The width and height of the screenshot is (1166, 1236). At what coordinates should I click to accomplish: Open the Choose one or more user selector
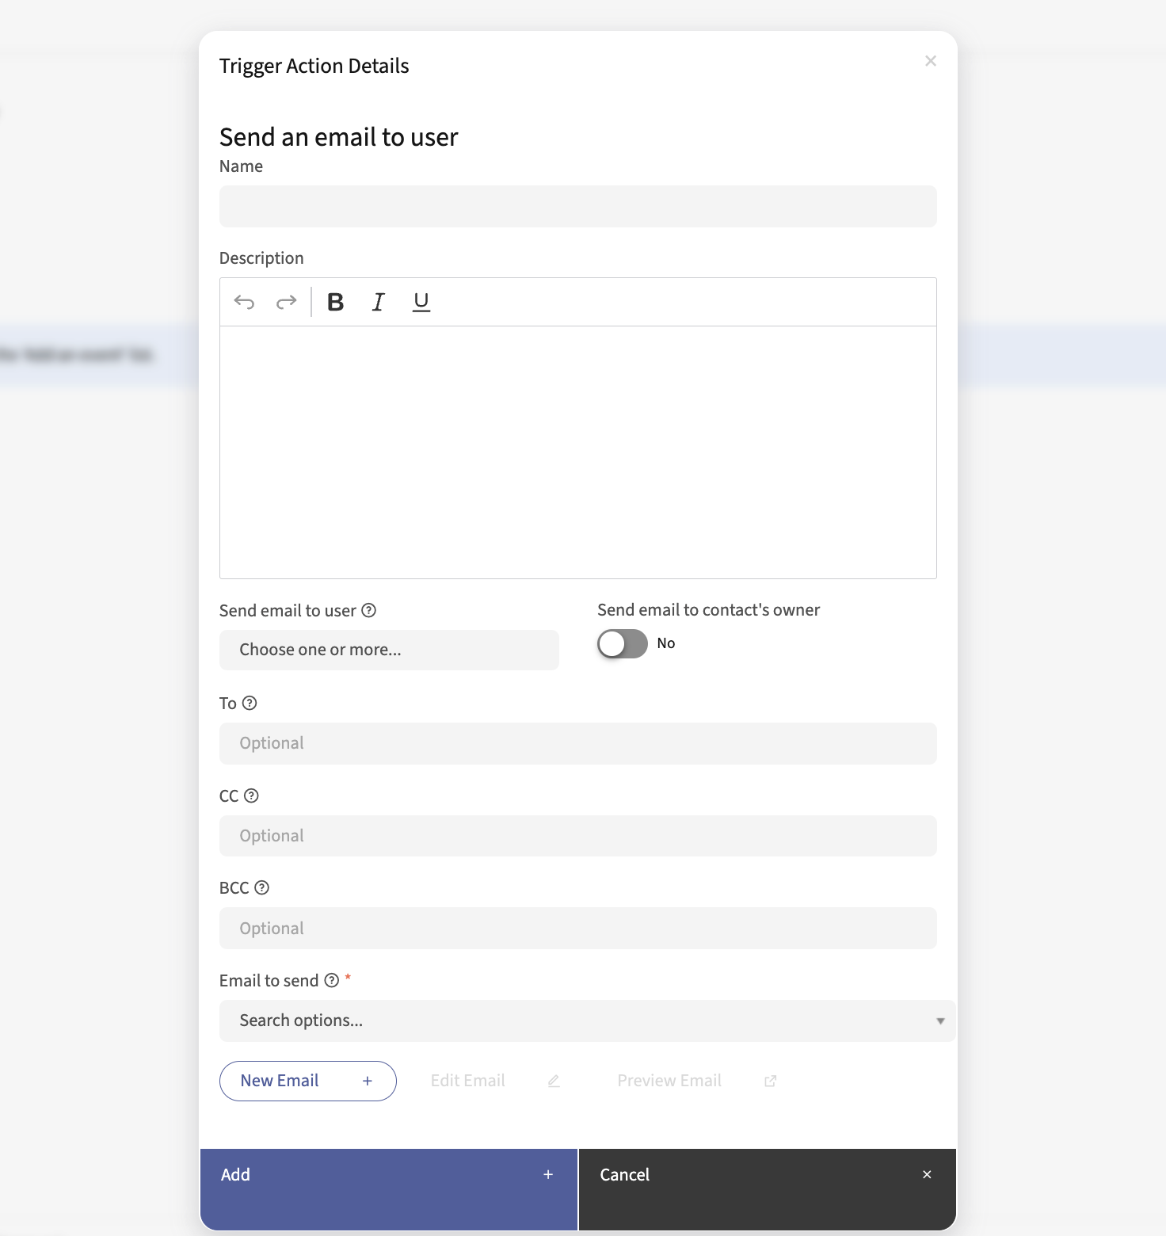pyautogui.click(x=388, y=650)
